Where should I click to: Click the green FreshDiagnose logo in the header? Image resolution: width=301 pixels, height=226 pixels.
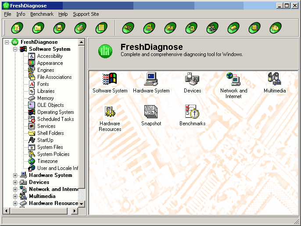tap(105, 51)
